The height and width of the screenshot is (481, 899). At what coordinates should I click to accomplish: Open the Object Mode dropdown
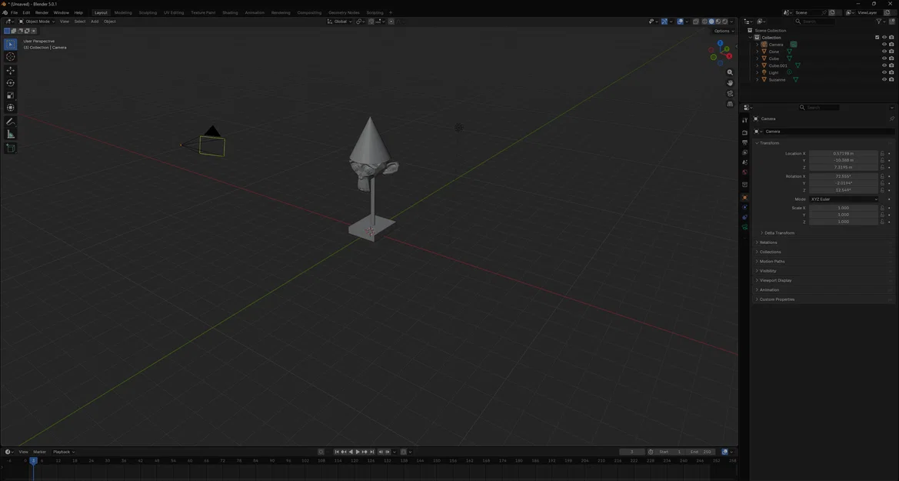(x=36, y=22)
